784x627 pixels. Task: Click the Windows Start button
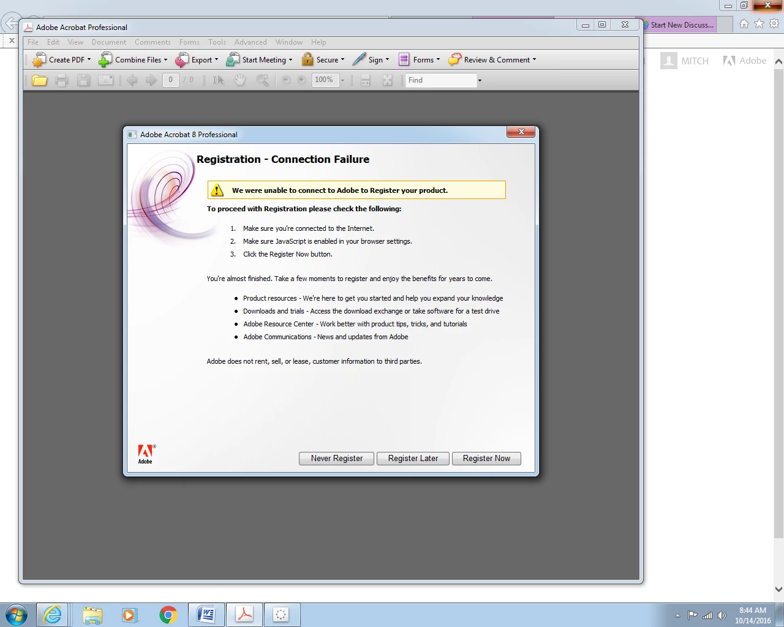coord(17,615)
